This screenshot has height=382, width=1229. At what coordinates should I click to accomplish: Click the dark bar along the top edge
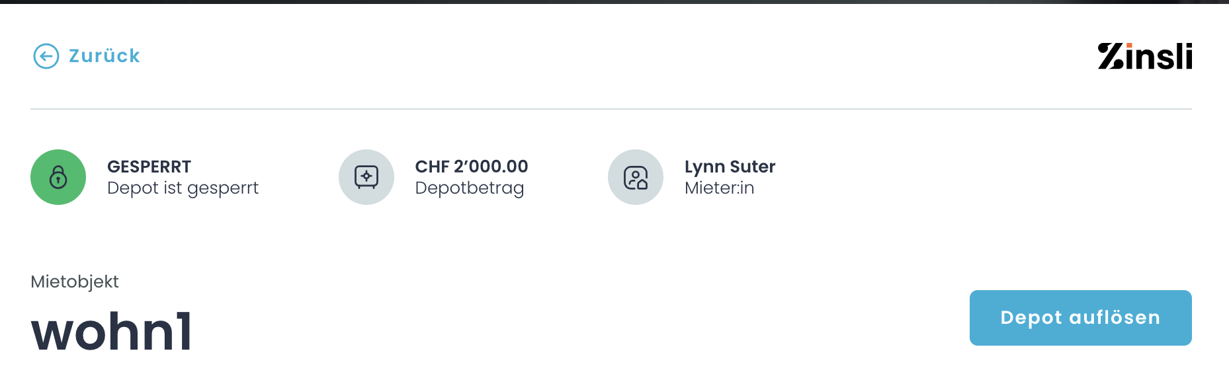(x=614, y=2)
